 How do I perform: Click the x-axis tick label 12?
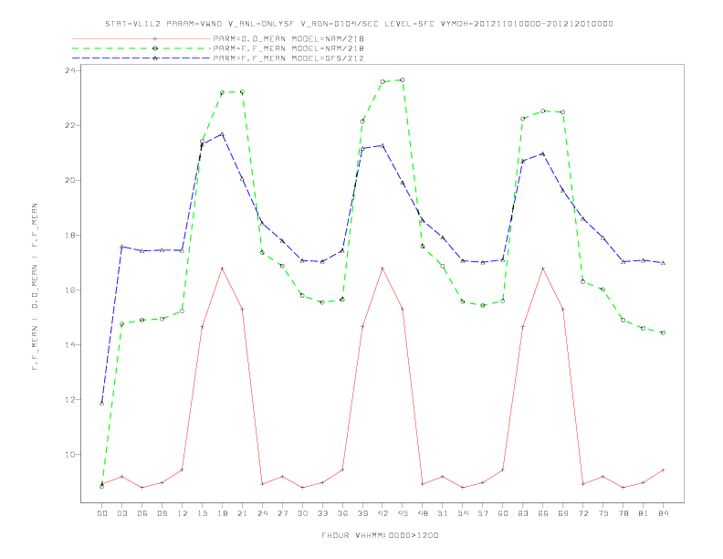tap(183, 513)
